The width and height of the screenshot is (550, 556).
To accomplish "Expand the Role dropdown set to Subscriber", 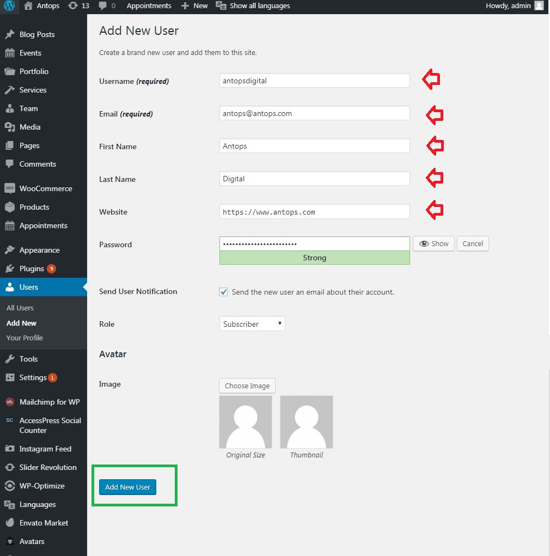I will [252, 323].
